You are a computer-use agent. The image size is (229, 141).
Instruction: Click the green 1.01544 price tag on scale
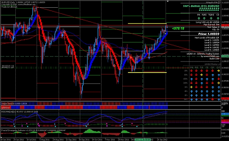[x=225, y=56]
